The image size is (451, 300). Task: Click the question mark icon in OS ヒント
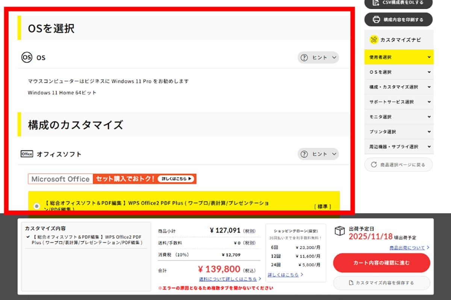click(x=304, y=57)
